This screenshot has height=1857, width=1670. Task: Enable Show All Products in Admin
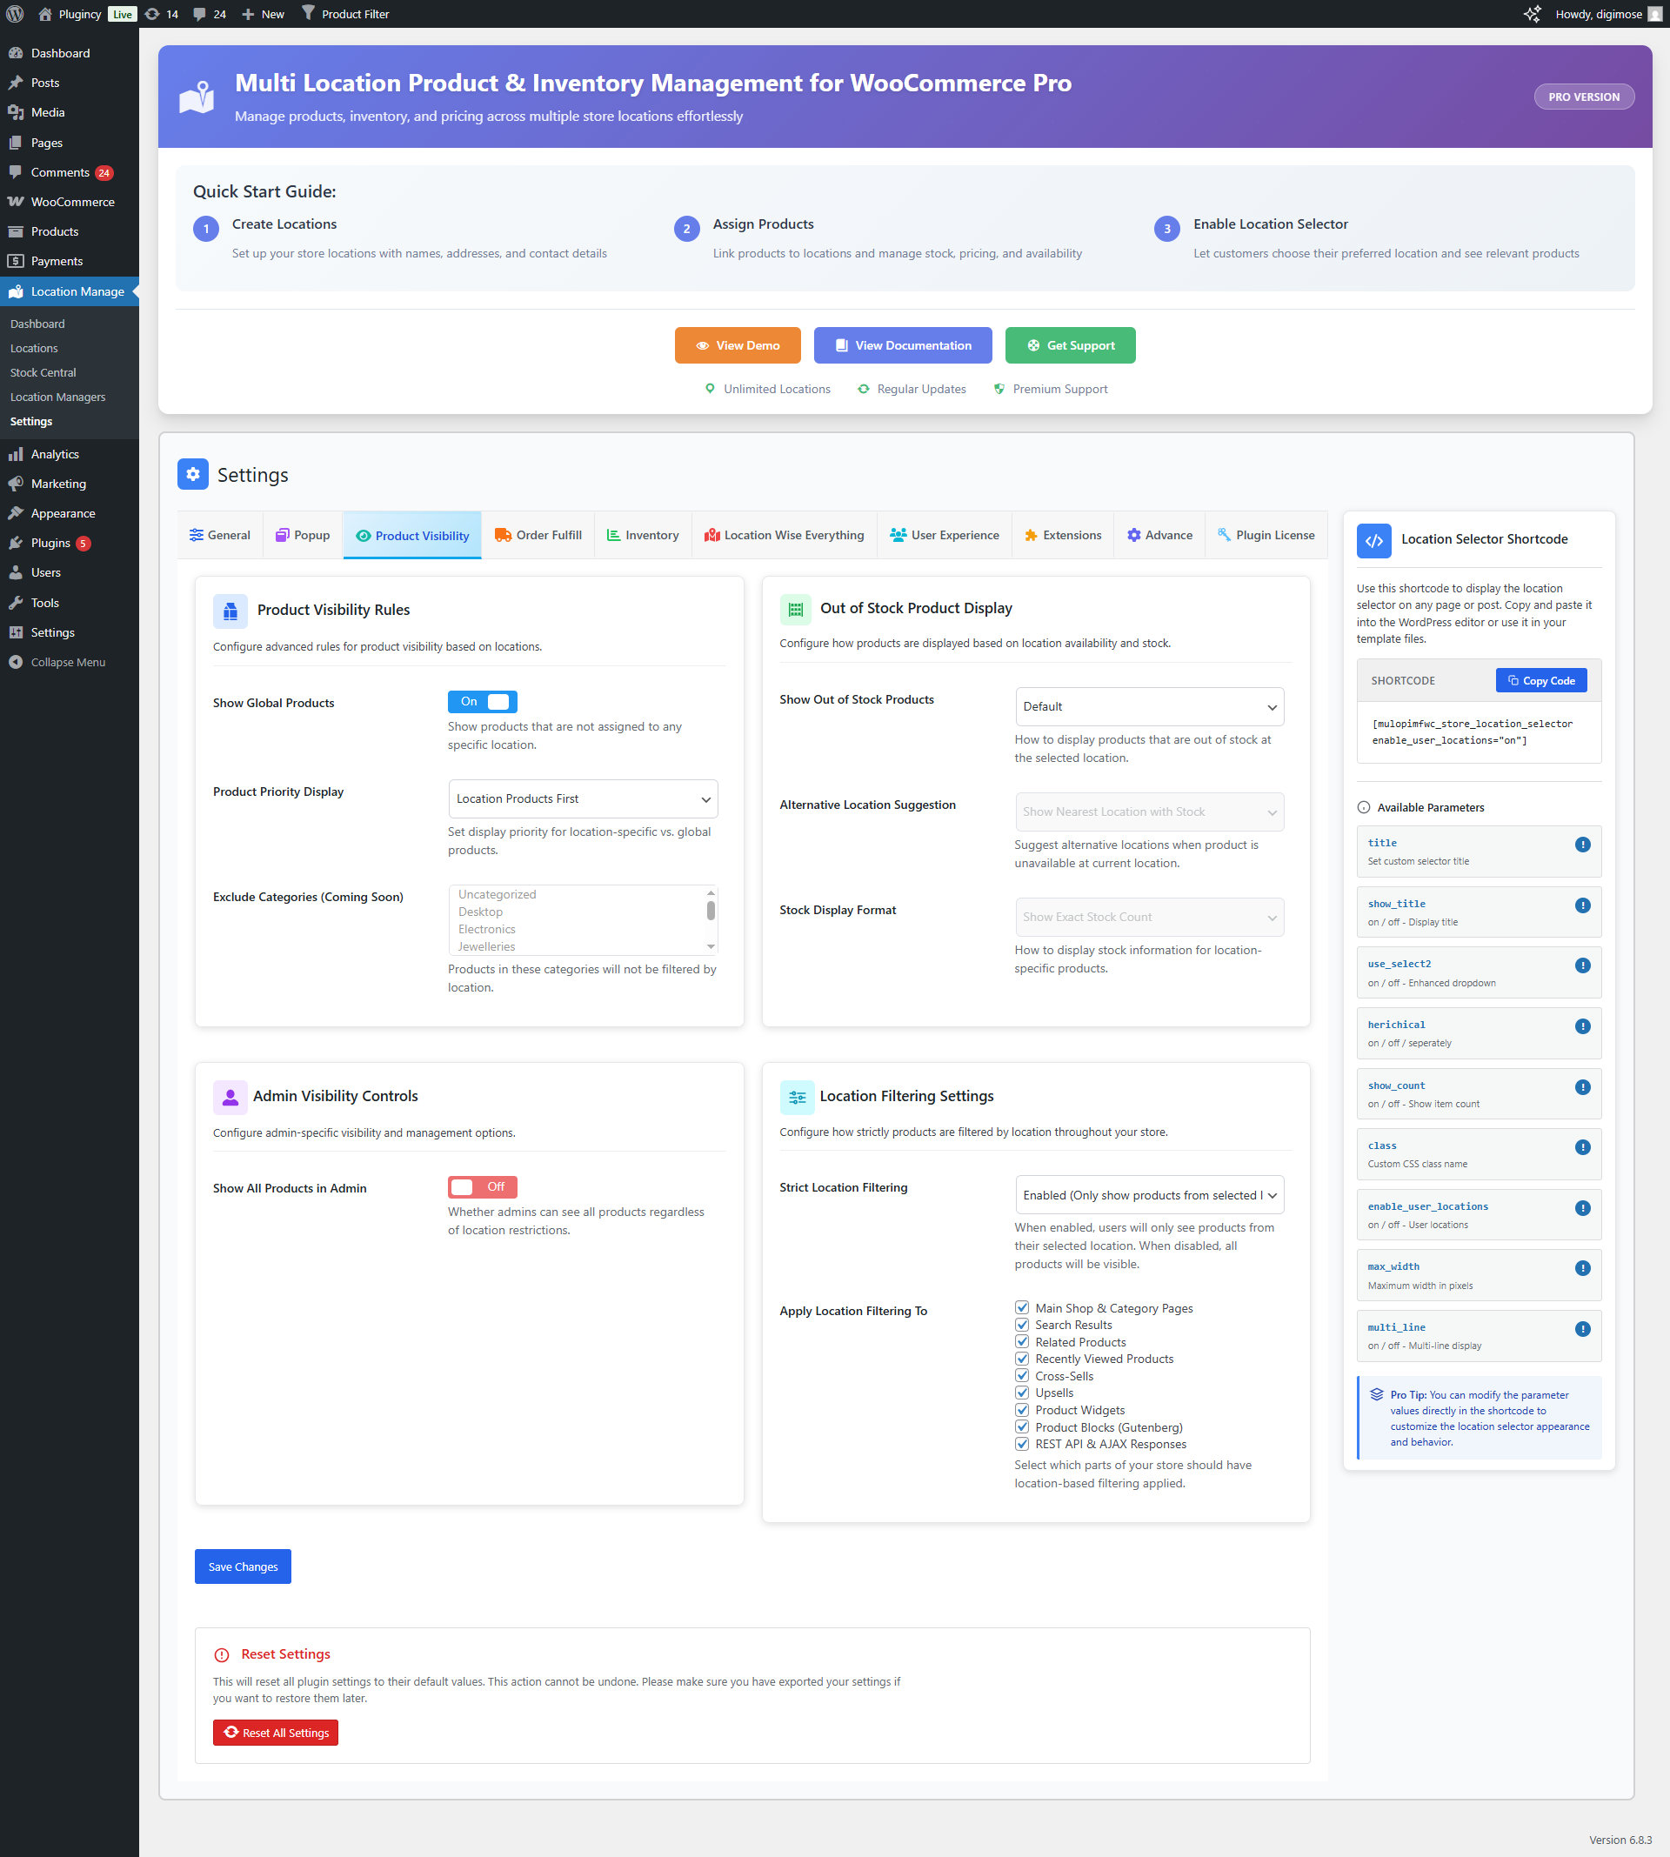[x=482, y=1186]
